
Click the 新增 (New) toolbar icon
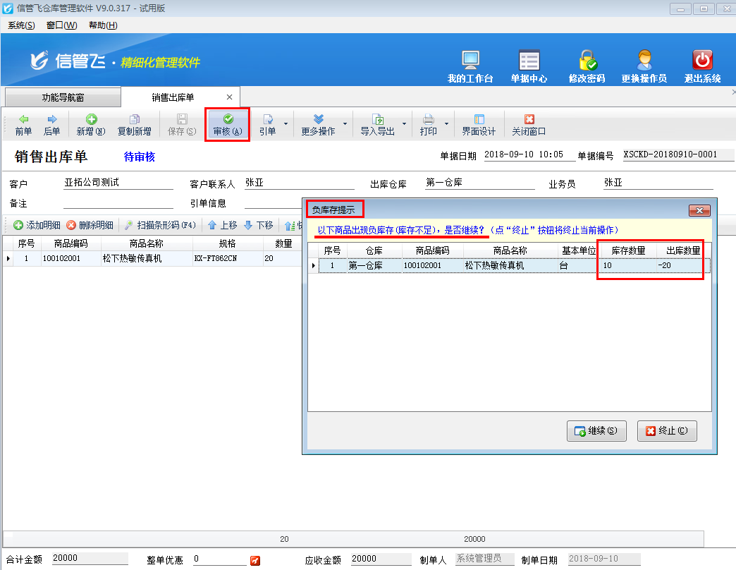(x=90, y=124)
